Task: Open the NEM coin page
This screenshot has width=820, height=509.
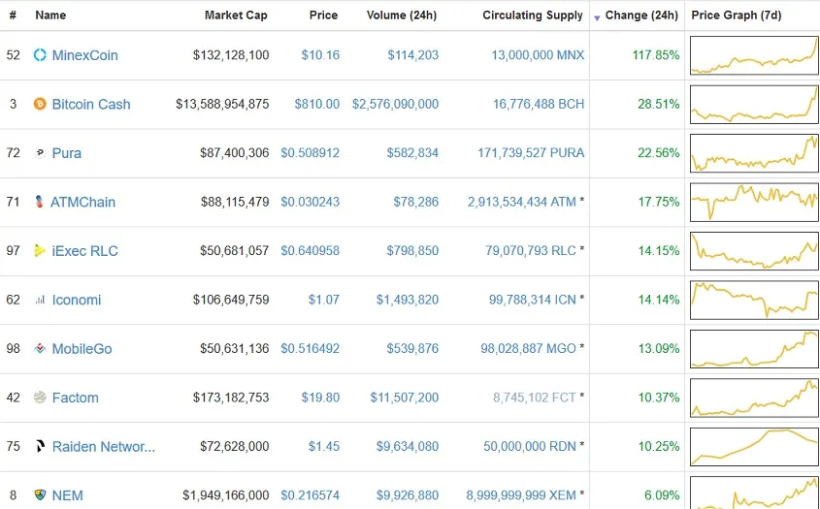Action: point(68,494)
